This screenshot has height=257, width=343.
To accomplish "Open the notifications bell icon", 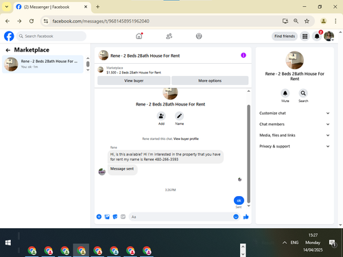I will point(317,36).
